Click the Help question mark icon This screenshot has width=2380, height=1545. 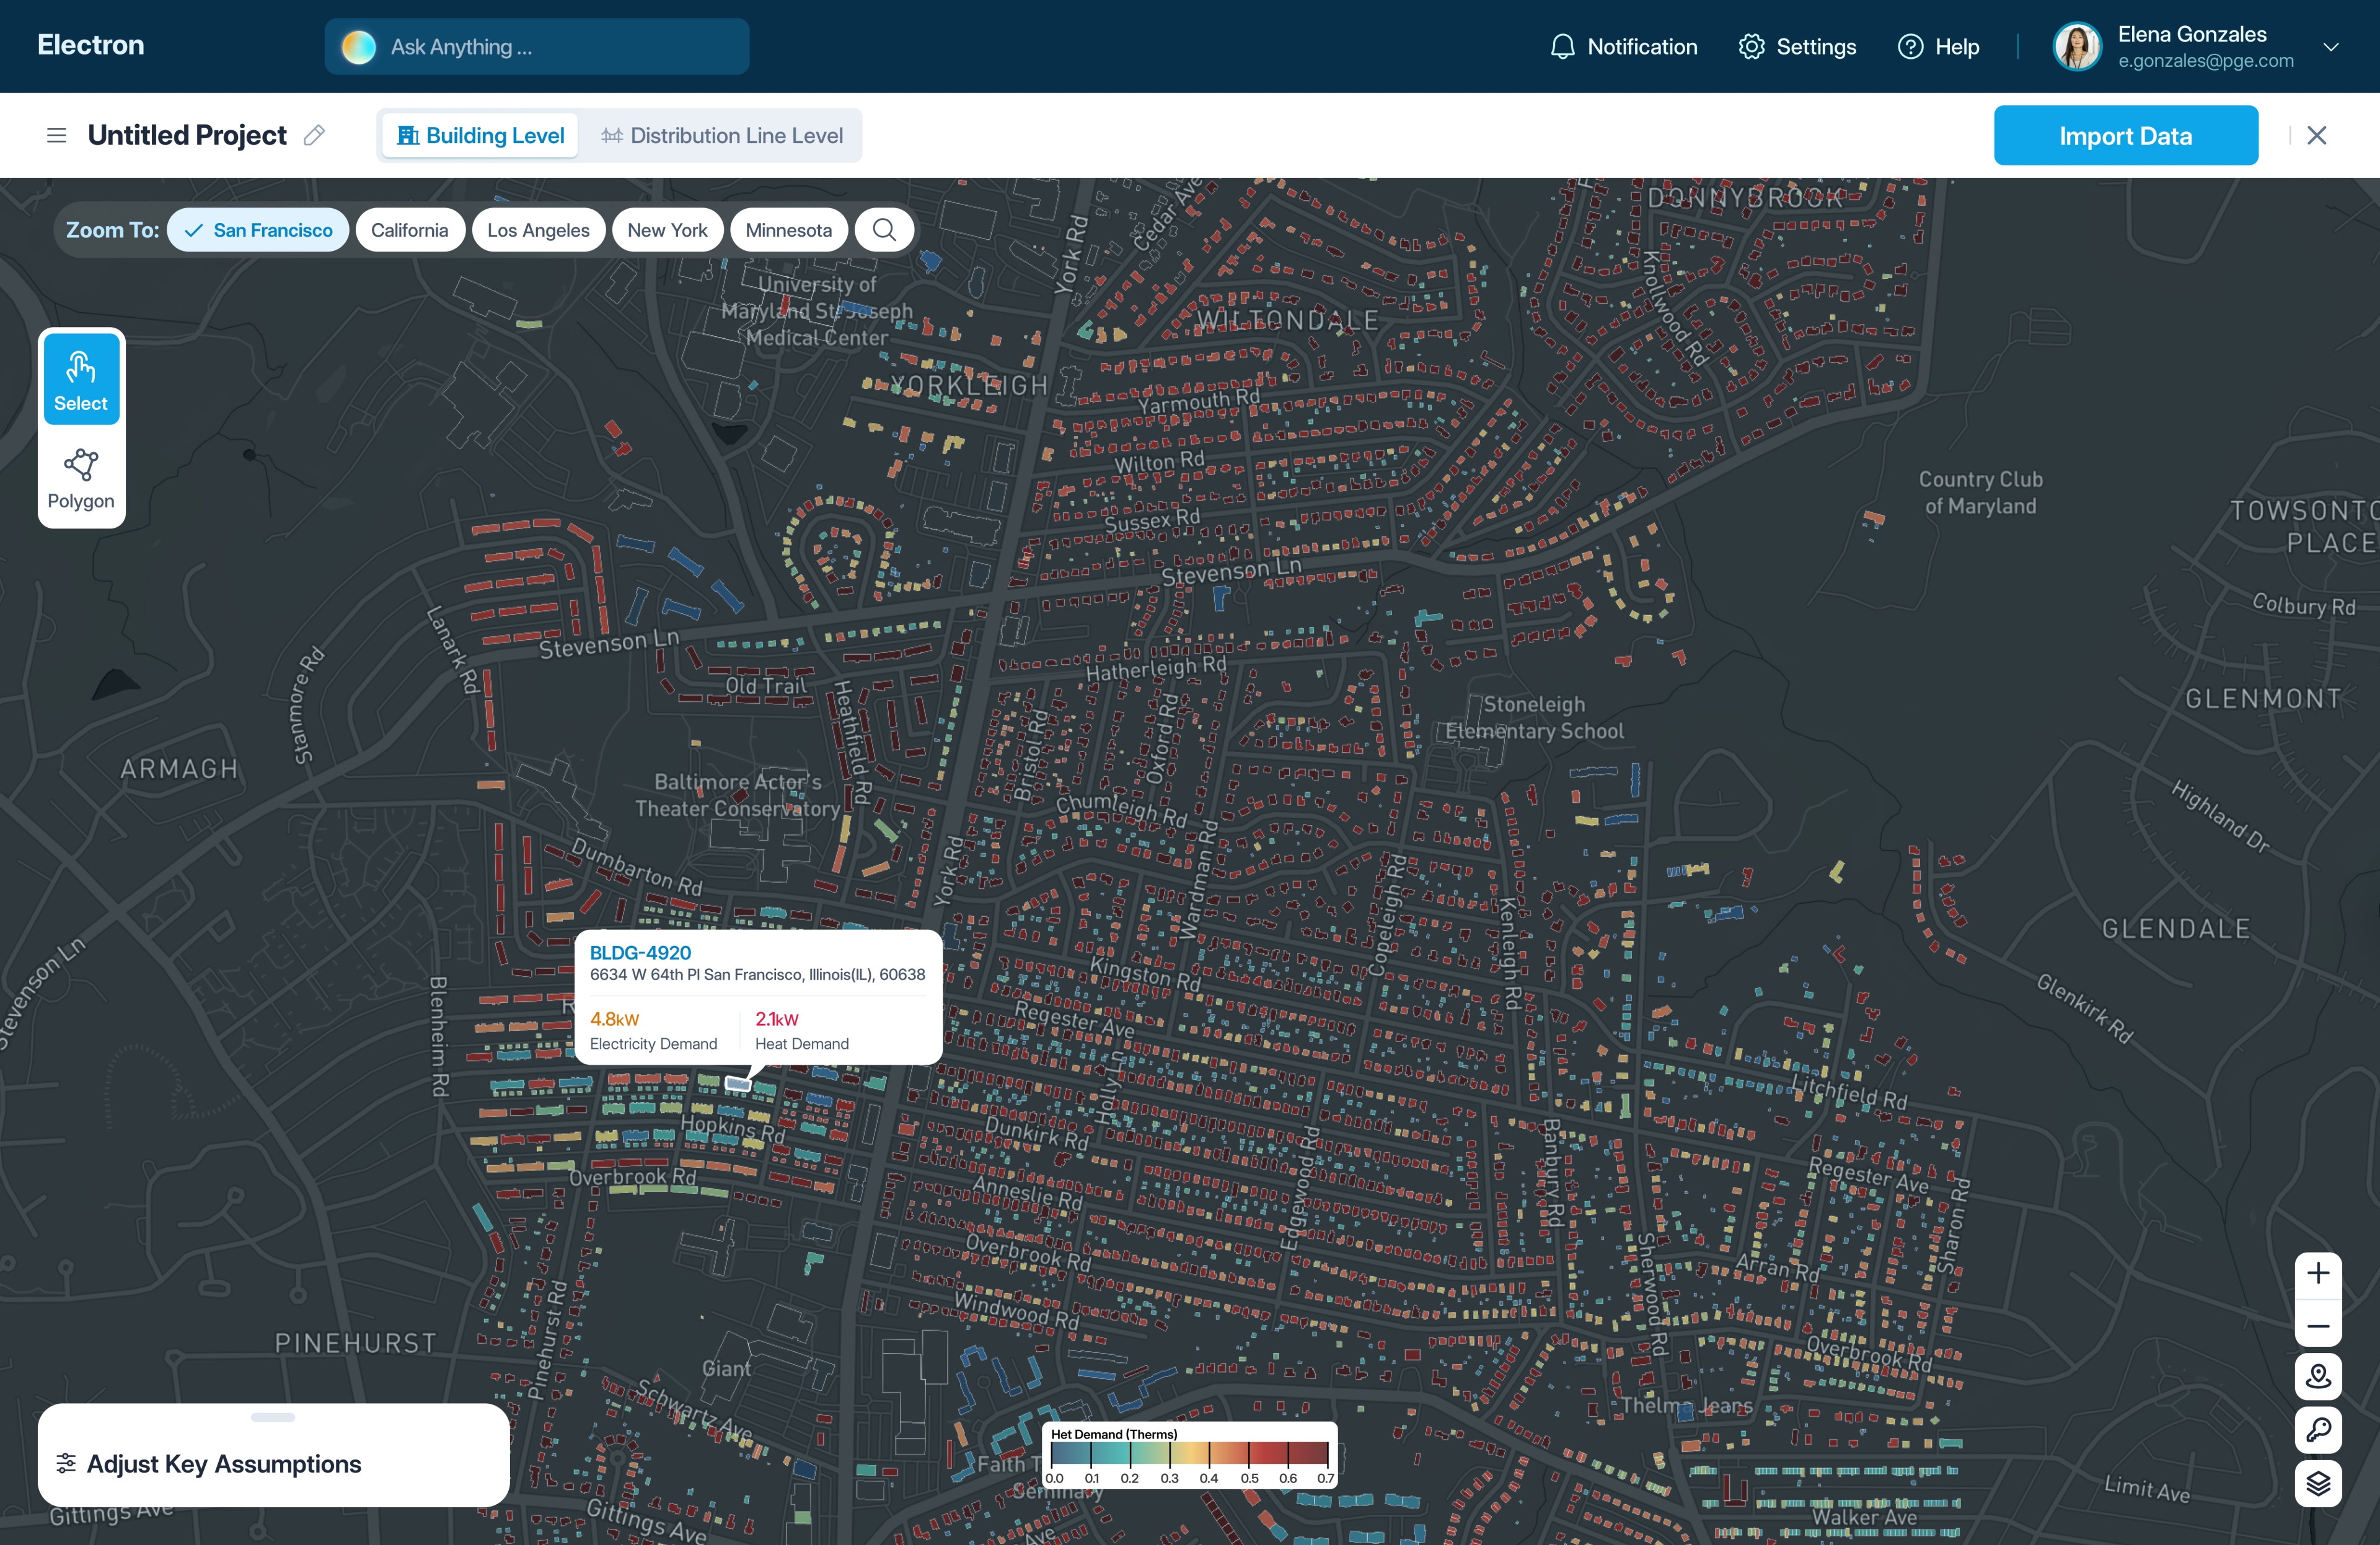click(x=1910, y=47)
